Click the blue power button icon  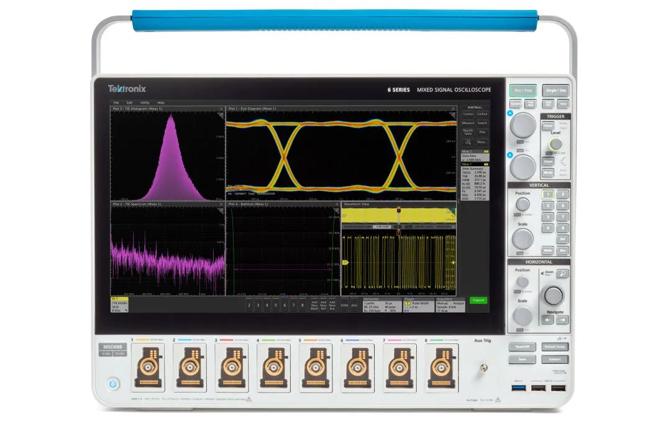click(x=113, y=384)
